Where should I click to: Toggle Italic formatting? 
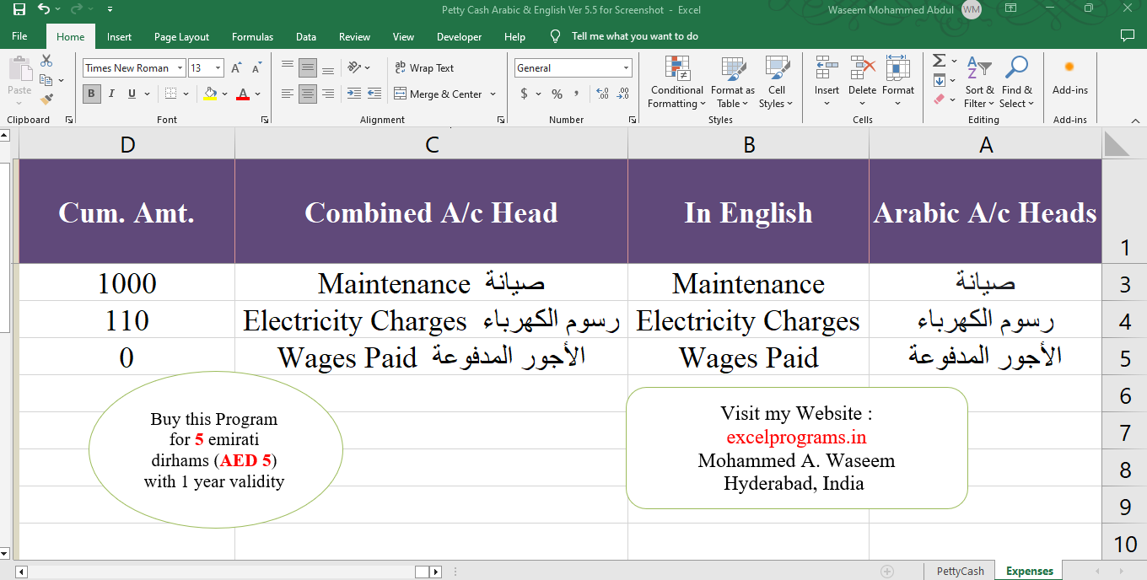click(x=111, y=94)
